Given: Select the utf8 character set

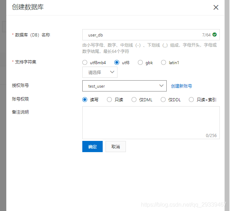Looking at the screenshot, I should 117,63.
